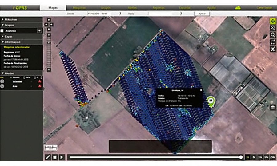
Task: Set playback speed to 4x
Action: 254,157
